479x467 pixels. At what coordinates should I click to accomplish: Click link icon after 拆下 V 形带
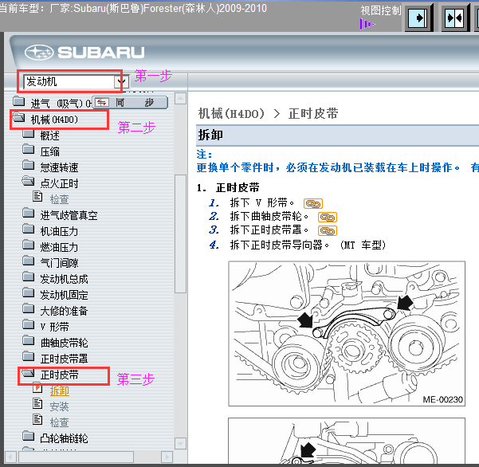(x=313, y=203)
